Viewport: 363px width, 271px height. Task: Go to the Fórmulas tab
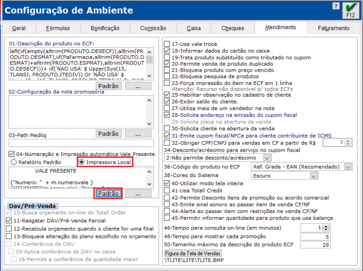(58, 28)
